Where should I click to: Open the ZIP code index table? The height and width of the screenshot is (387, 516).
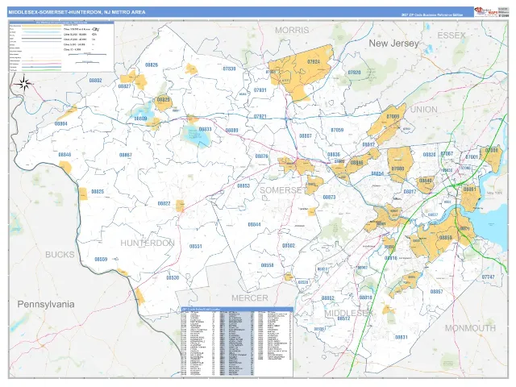[x=237, y=342]
